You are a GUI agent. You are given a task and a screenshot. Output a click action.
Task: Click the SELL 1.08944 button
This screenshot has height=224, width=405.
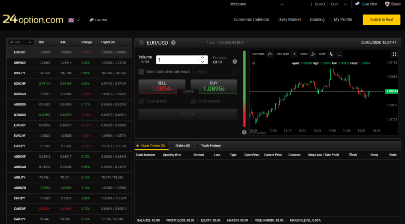162,87
